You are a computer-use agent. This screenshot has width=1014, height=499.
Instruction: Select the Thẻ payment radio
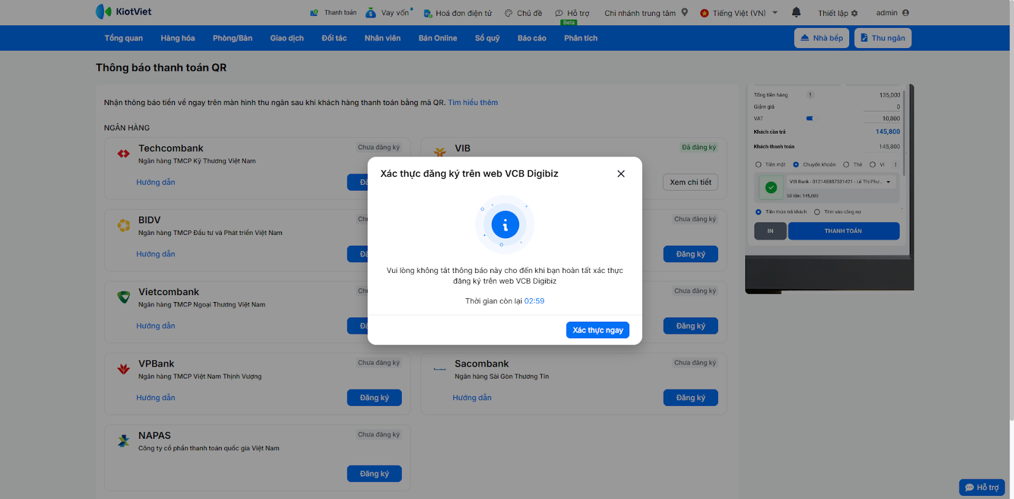pos(846,165)
